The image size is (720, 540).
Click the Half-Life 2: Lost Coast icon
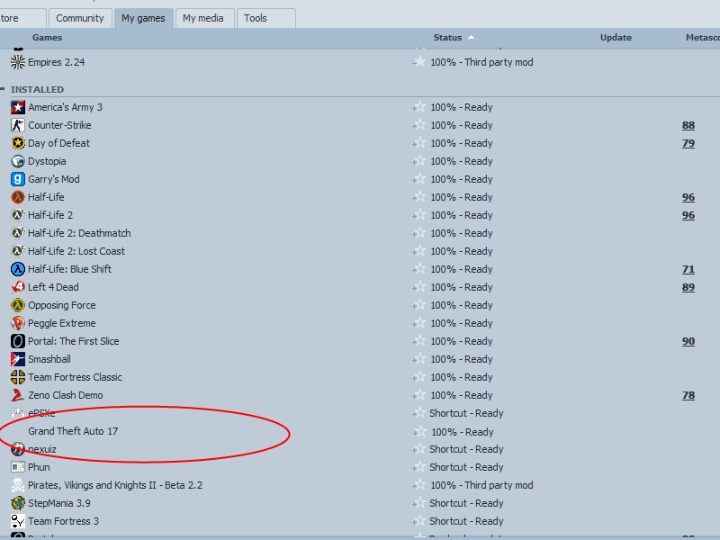[x=18, y=251]
